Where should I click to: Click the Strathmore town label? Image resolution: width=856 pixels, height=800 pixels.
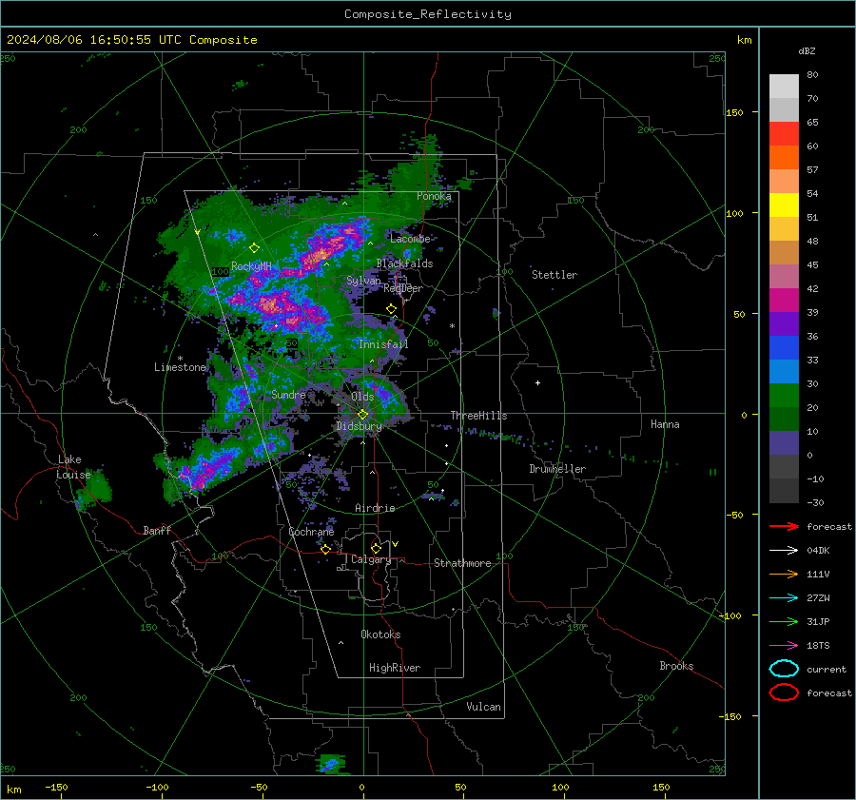[462, 563]
